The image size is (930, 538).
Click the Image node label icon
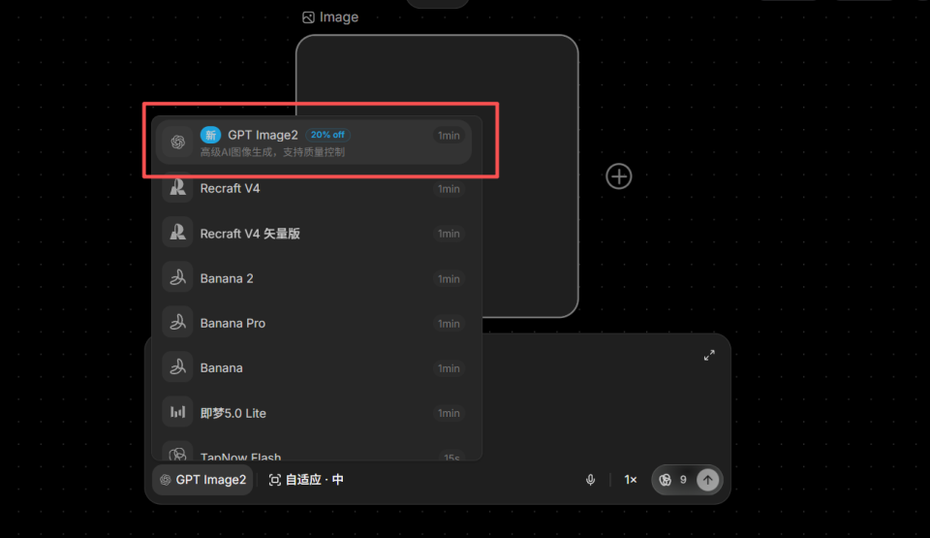point(308,17)
